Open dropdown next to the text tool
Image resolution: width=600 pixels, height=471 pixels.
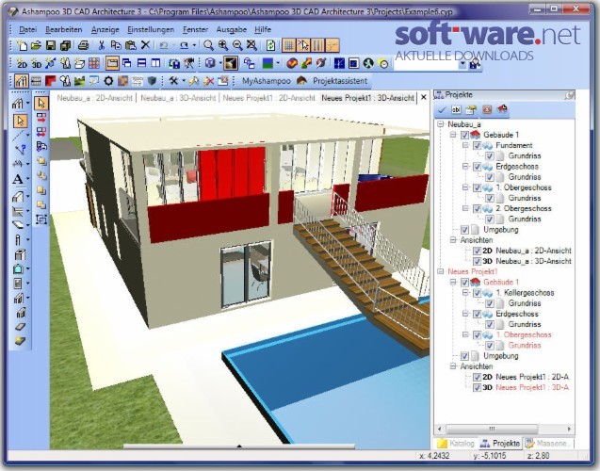click(x=28, y=179)
